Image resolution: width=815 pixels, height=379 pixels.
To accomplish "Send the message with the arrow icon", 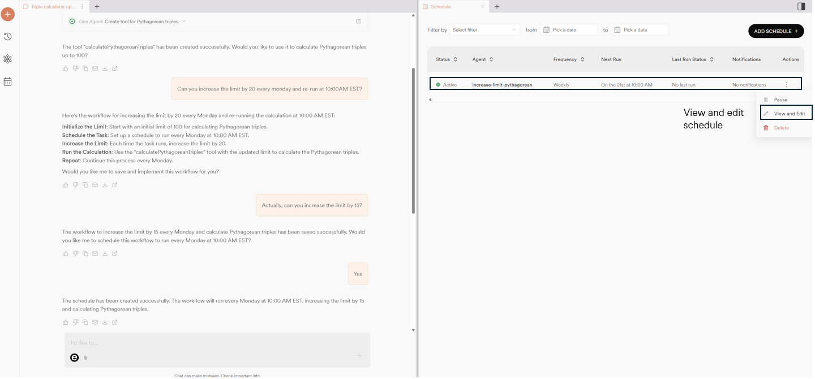I will point(358,355).
